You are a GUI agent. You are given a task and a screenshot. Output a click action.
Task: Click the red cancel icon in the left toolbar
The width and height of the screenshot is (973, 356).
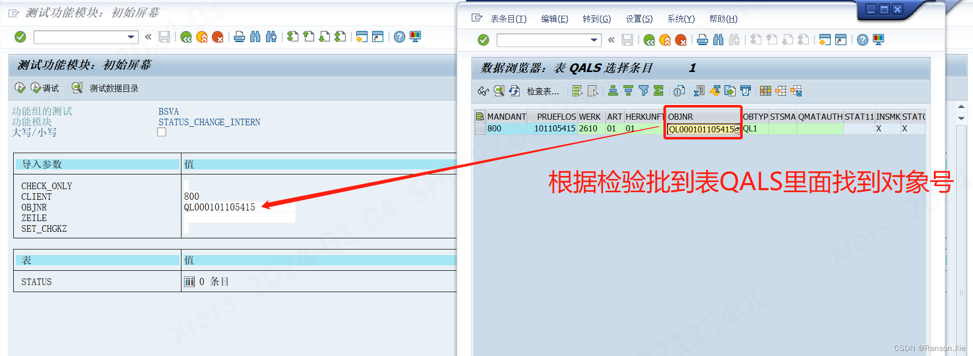218,37
